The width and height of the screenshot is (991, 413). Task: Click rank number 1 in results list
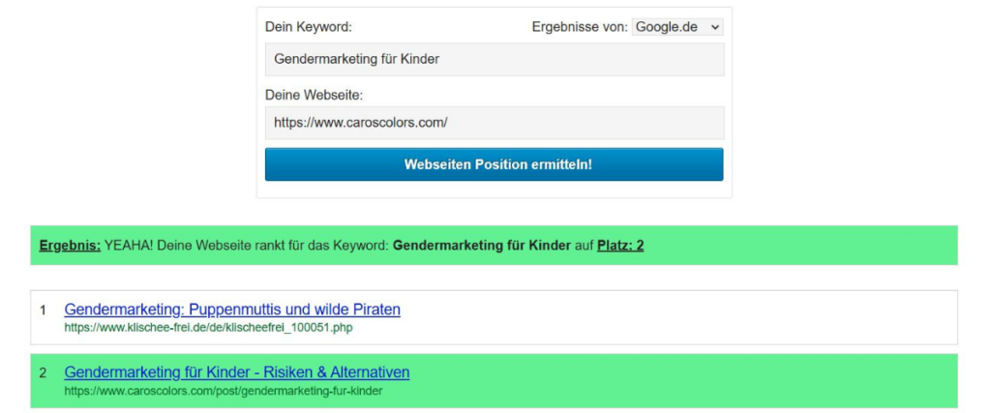point(43,310)
